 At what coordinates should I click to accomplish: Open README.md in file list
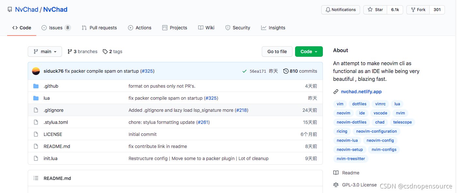(x=57, y=146)
